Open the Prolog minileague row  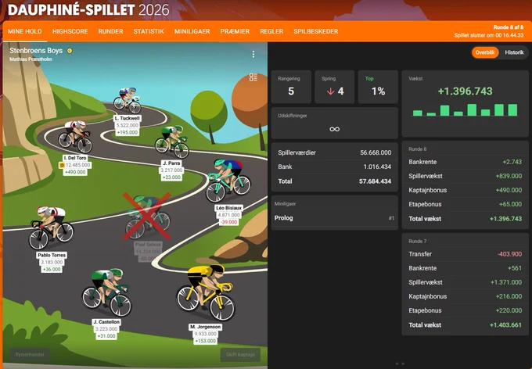[x=335, y=218]
